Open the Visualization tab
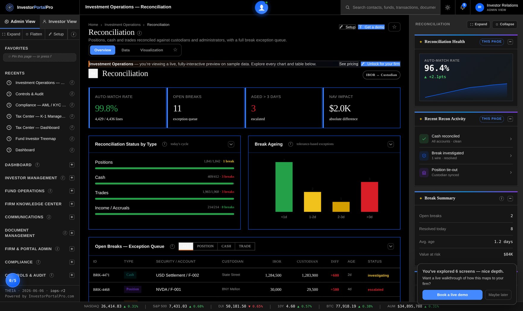Screen dimensions: 523x311 click(152, 50)
